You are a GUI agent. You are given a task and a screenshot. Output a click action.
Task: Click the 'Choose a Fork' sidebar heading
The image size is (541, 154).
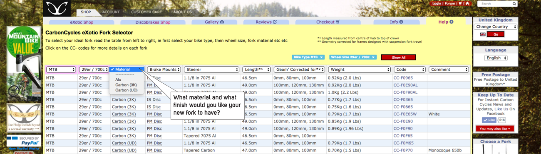point(495,142)
